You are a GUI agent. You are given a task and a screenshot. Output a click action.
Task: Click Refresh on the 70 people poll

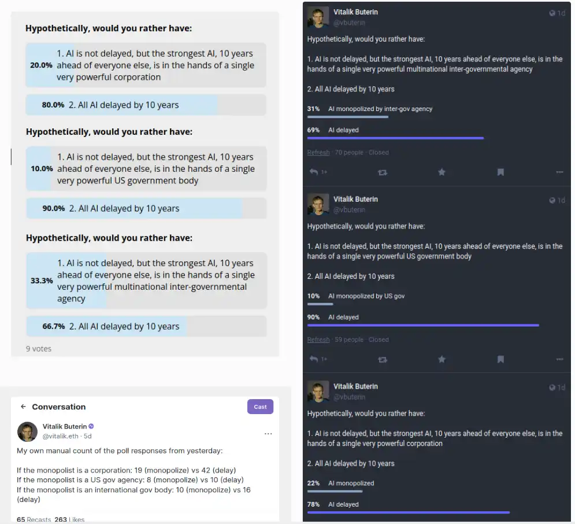318,153
